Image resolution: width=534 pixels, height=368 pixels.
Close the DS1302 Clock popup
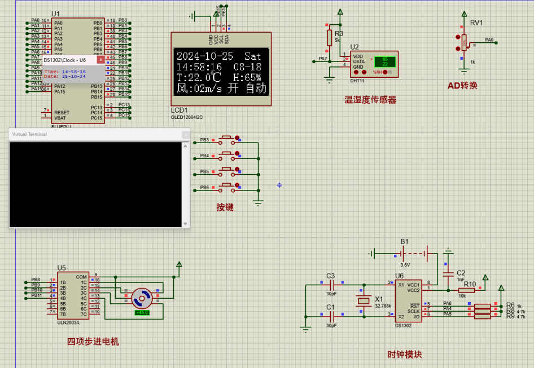[x=100, y=60]
